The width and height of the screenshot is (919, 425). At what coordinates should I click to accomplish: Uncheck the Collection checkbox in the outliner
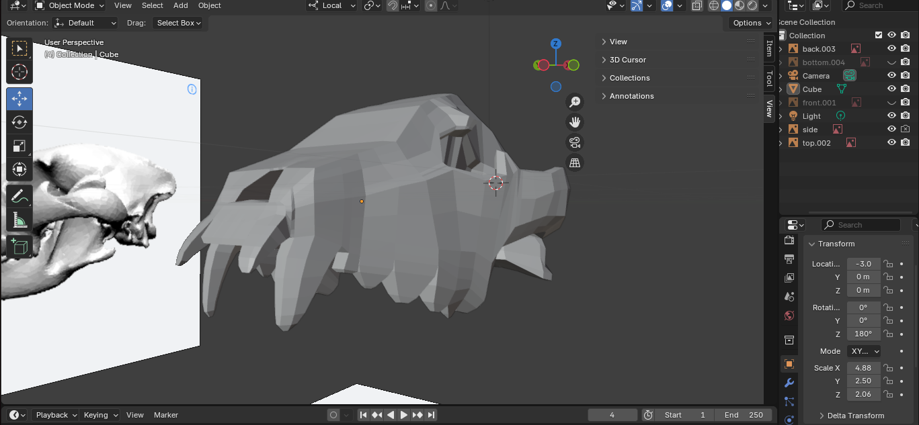878,35
